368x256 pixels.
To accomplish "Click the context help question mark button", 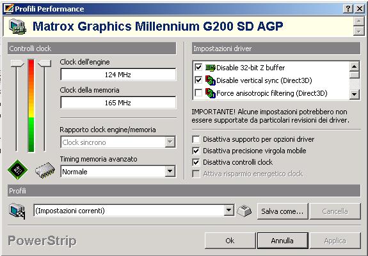I will point(348,9).
